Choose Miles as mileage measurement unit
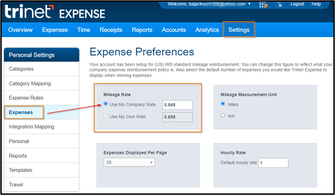The width and height of the screenshot is (335, 195). click(x=223, y=104)
